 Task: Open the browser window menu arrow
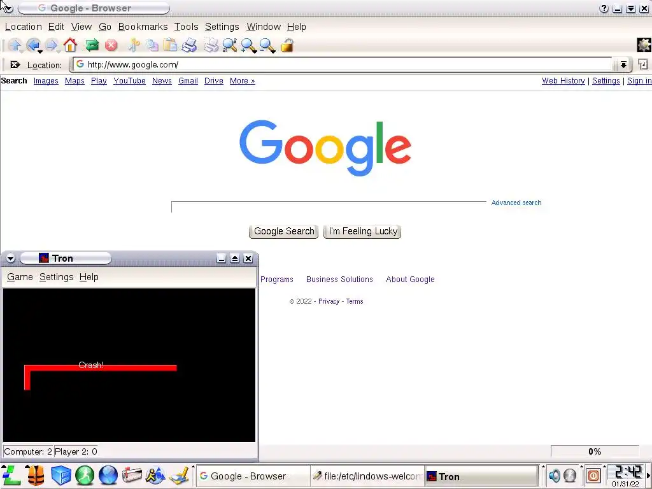click(8, 8)
